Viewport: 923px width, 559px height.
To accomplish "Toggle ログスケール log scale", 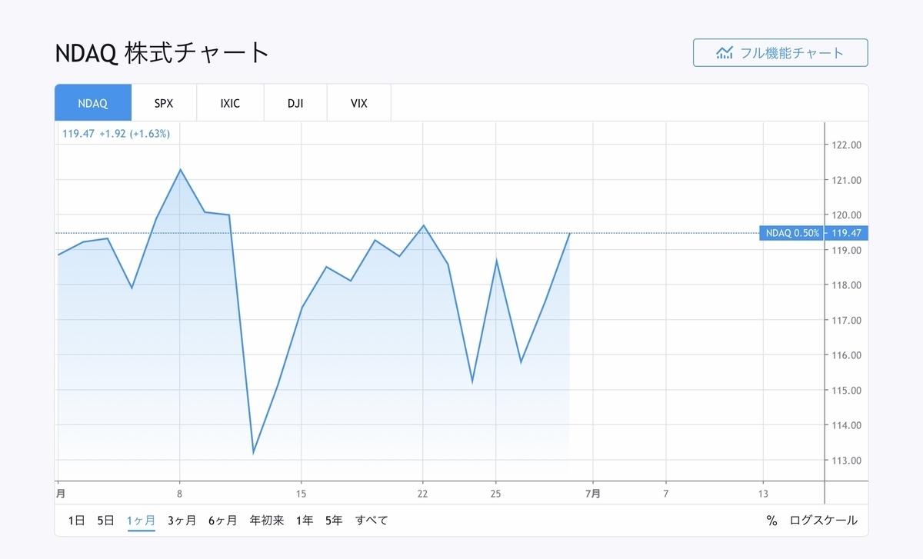I will point(823,521).
